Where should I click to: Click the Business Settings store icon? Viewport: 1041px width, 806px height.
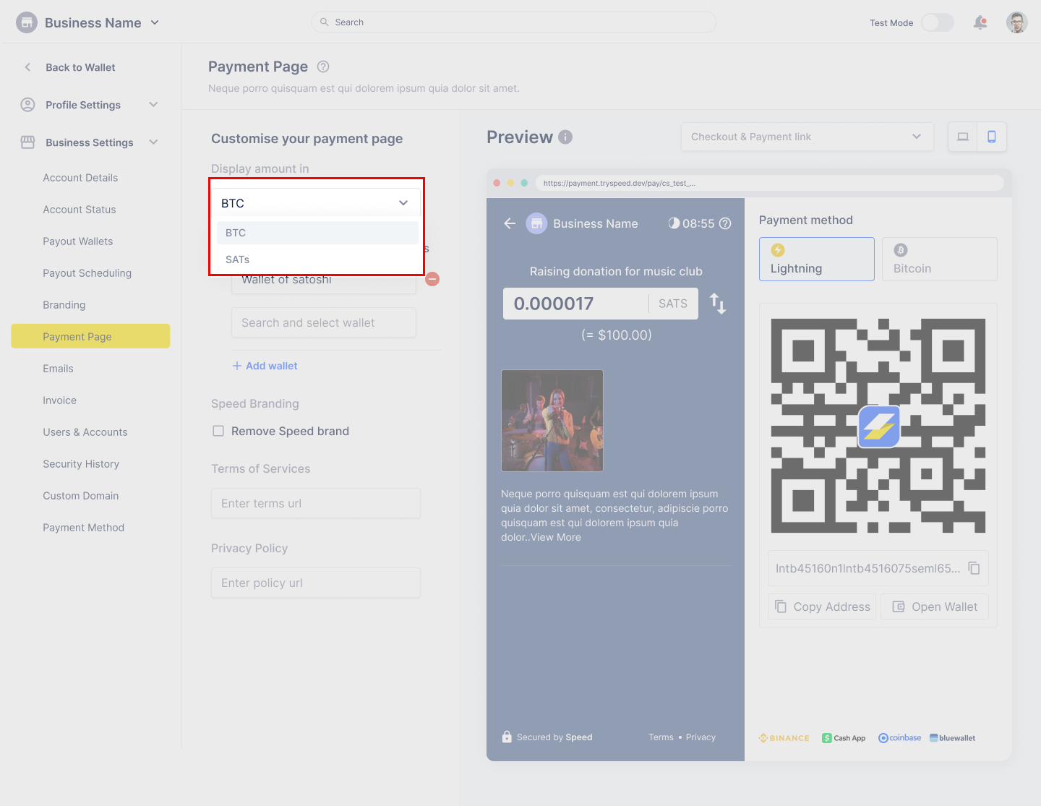coord(27,142)
